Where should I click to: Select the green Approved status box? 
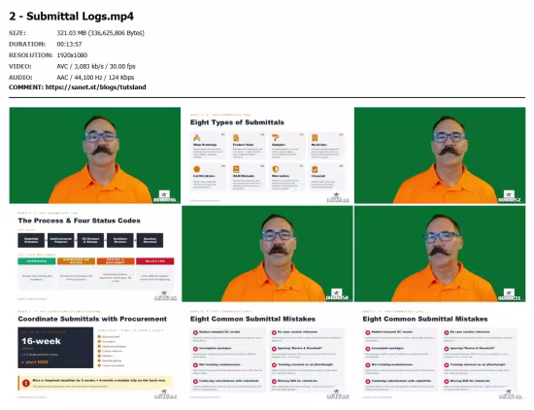37,261
